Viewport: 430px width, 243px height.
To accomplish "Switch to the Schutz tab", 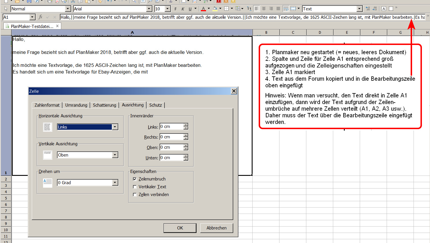I will pyautogui.click(x=155, y=105).
